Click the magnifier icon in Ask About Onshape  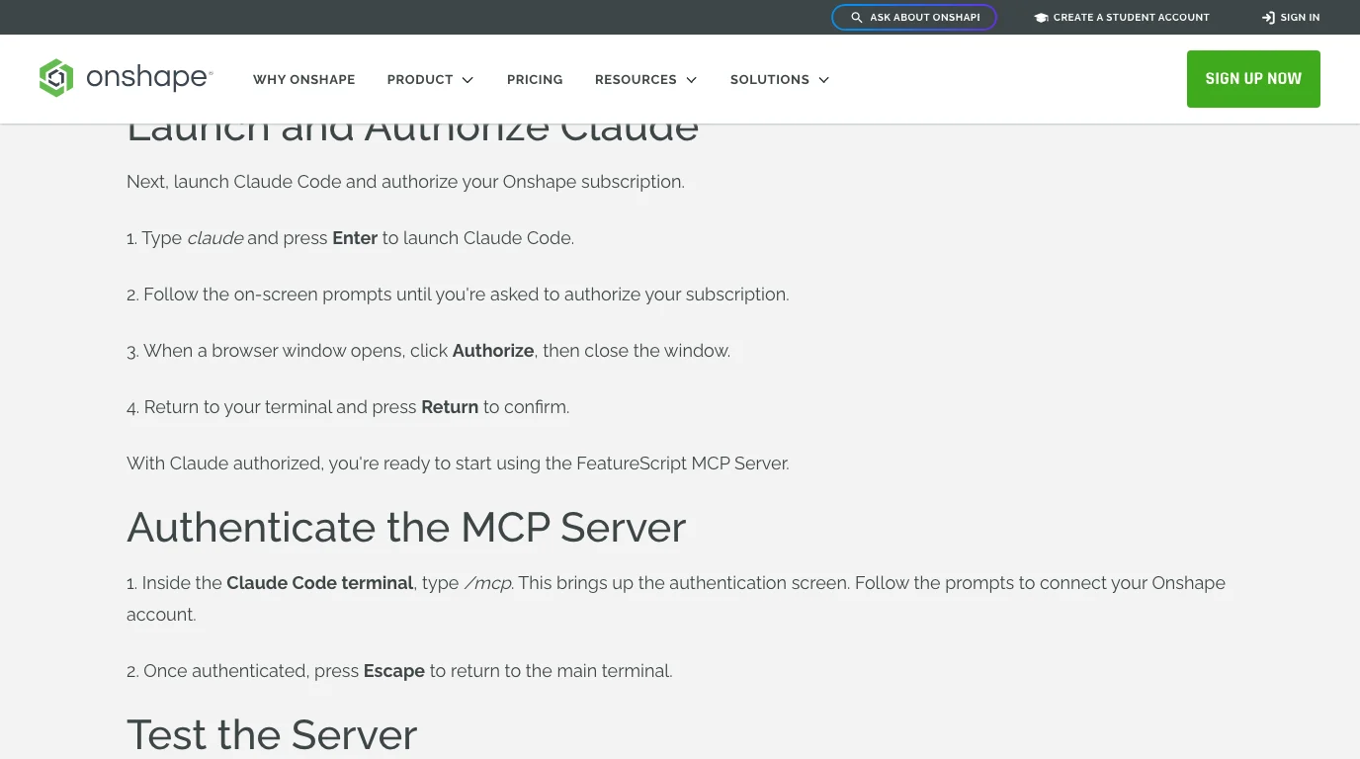(857, 18)
